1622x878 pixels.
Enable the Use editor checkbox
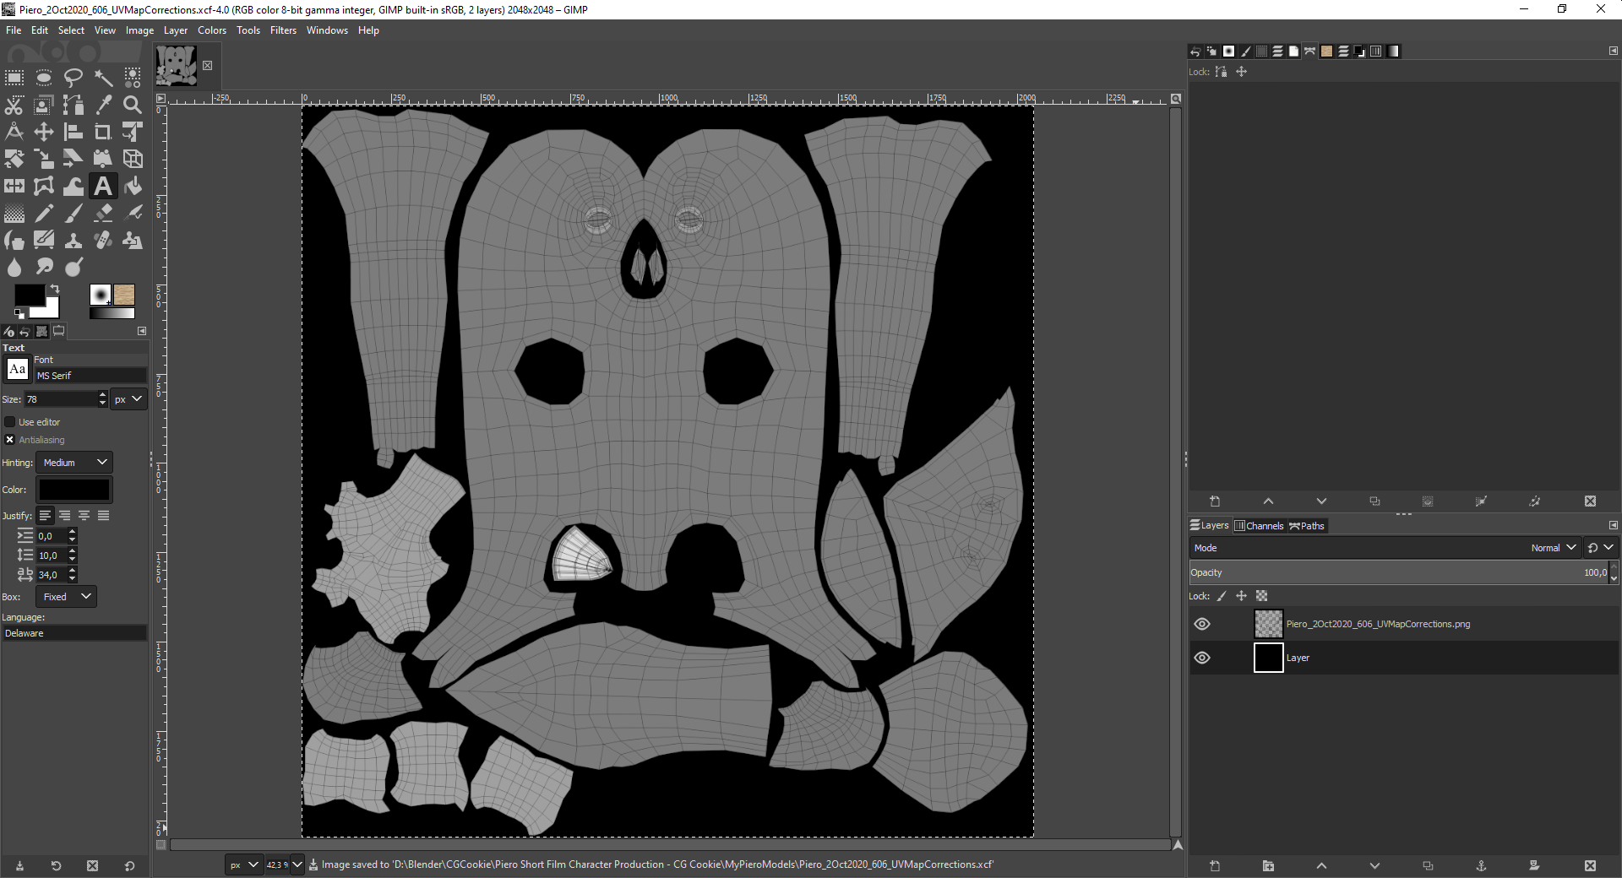click(10, 422)
